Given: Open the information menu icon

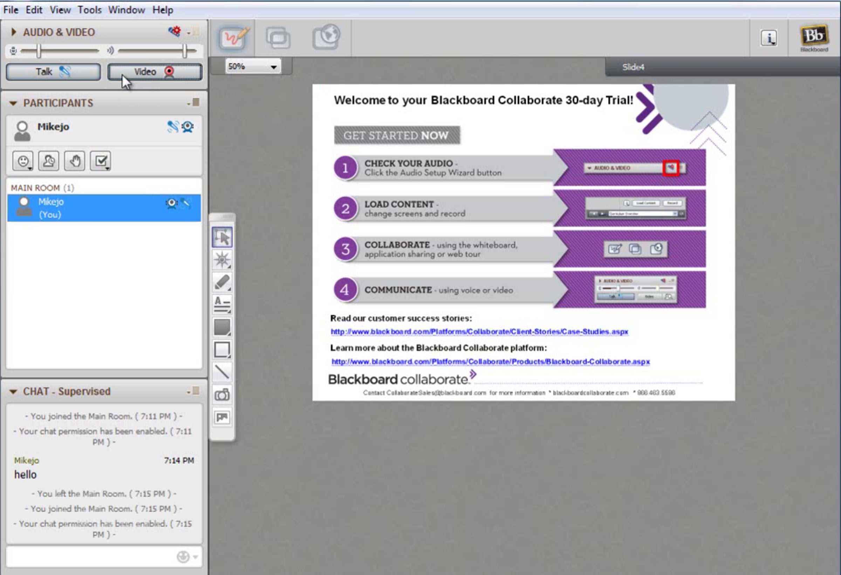Looking at the screenshot, I should point(769,37).
